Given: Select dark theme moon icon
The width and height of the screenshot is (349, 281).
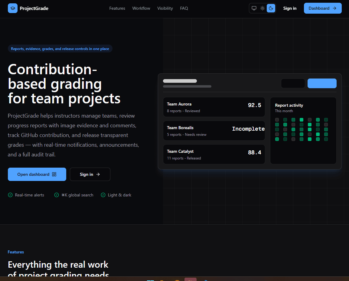Looking at the screenshot, I should pos(271,8).
